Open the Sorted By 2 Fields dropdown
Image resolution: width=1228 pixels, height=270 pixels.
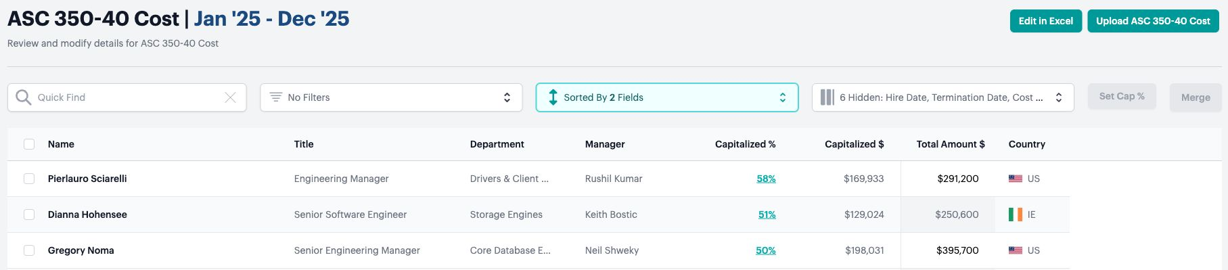[667, 97]
